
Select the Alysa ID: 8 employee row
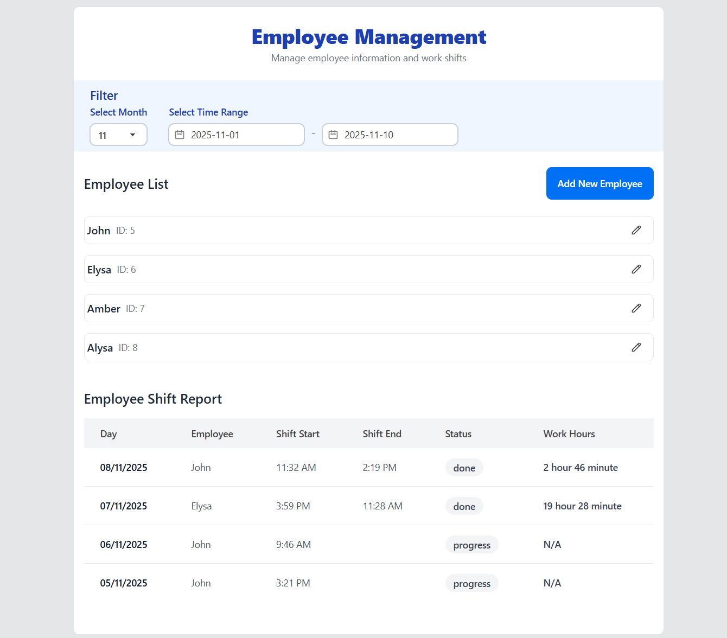(x=353, y=347)
